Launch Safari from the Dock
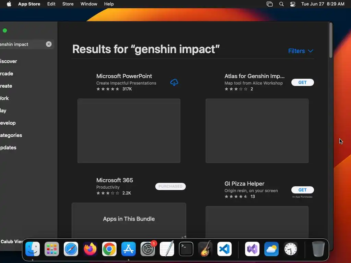The width and height of the screenshot is (351, 263). (x=71, y=249)
